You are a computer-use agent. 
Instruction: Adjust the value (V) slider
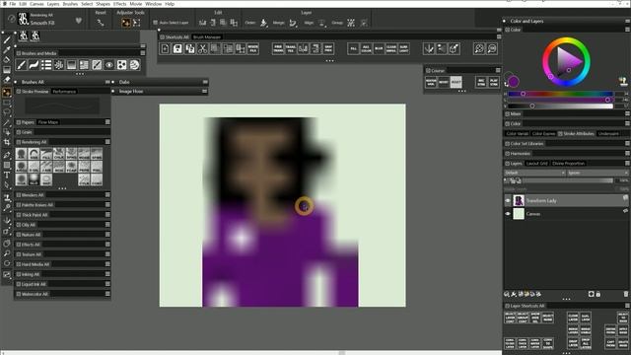pyautogui.click(x=560, y=106)
